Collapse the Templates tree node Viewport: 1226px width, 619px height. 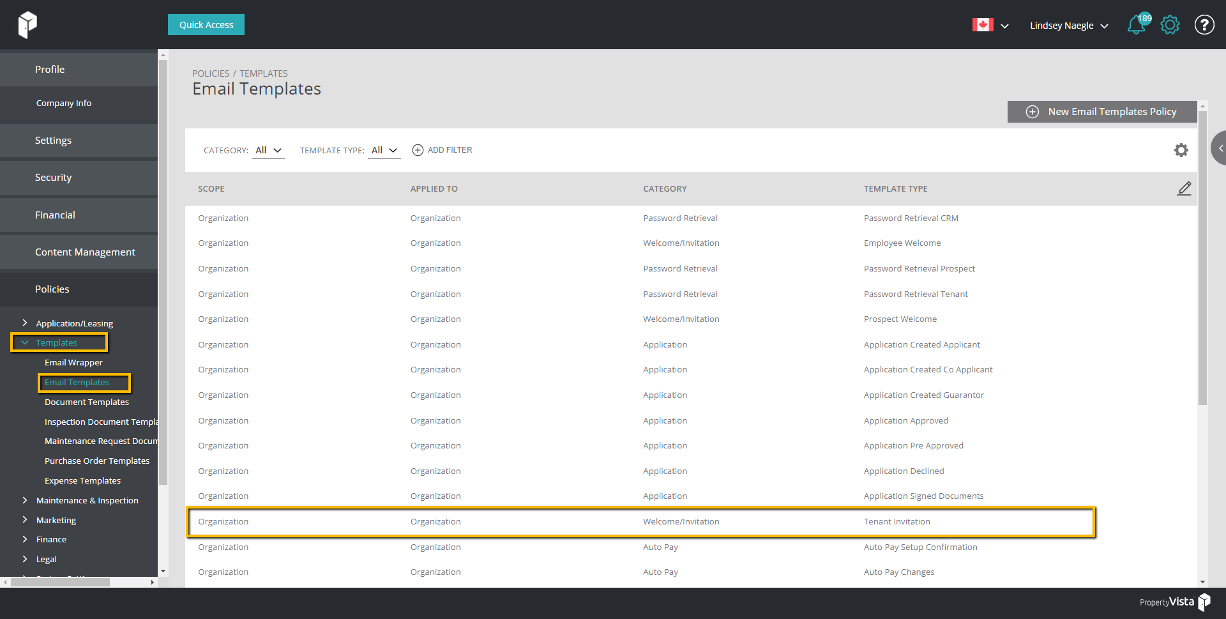[25, 343]
